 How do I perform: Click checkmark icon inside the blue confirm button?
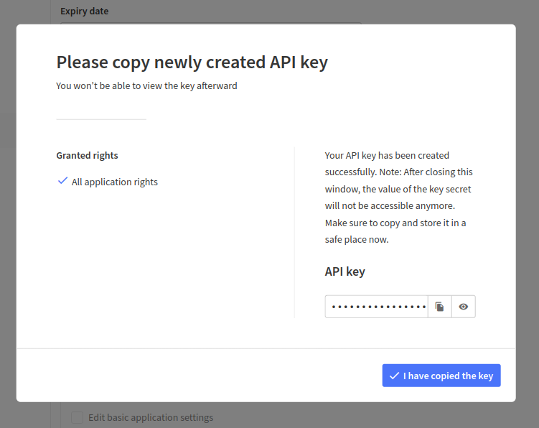coord(394,376)
